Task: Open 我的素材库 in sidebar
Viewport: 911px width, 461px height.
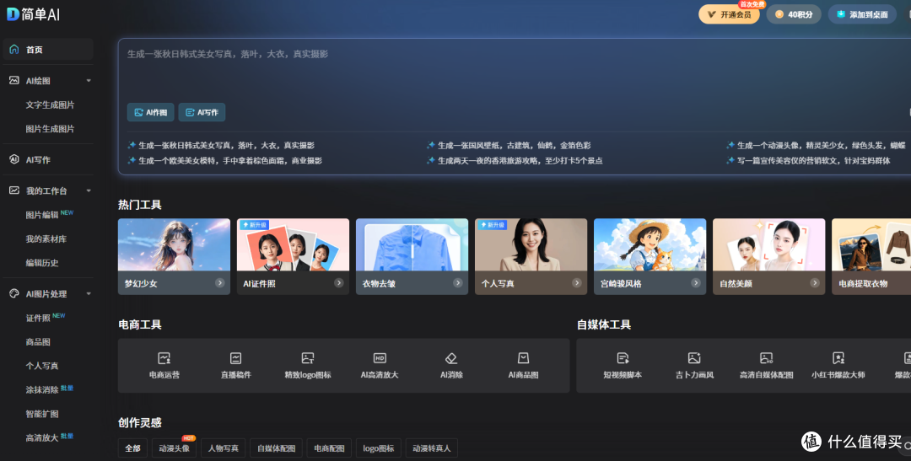Action: [x=46, y=239]
